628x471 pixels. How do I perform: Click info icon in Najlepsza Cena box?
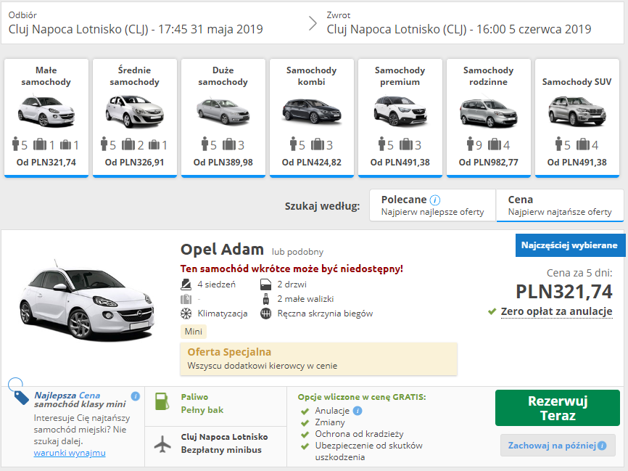pyautogui.click(x=135, y=396)
